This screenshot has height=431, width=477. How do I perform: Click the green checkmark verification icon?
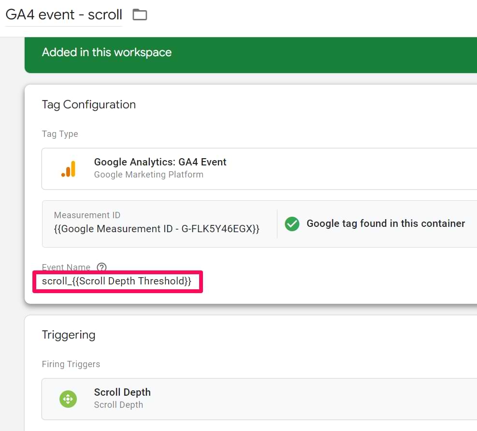[x=292, y=223]
